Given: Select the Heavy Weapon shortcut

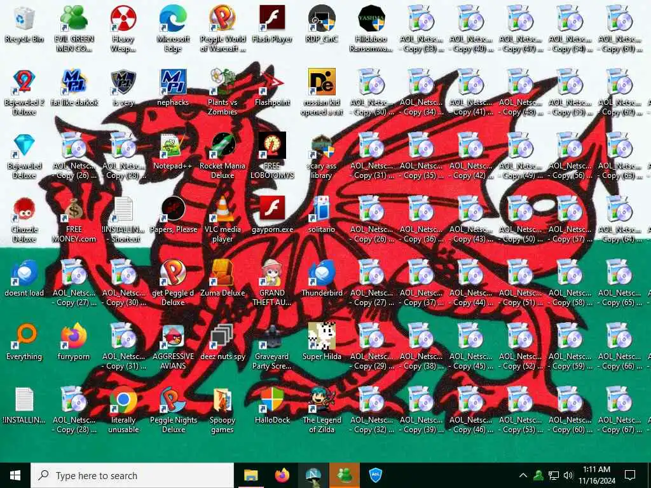Looking at the screenshot, I should tap(123, 19).
